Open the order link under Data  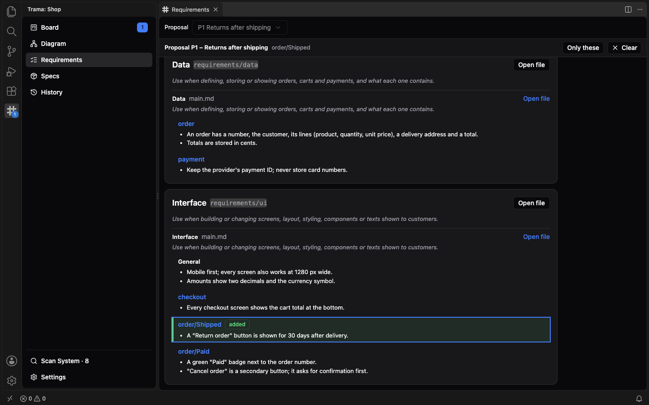[186, 124]
